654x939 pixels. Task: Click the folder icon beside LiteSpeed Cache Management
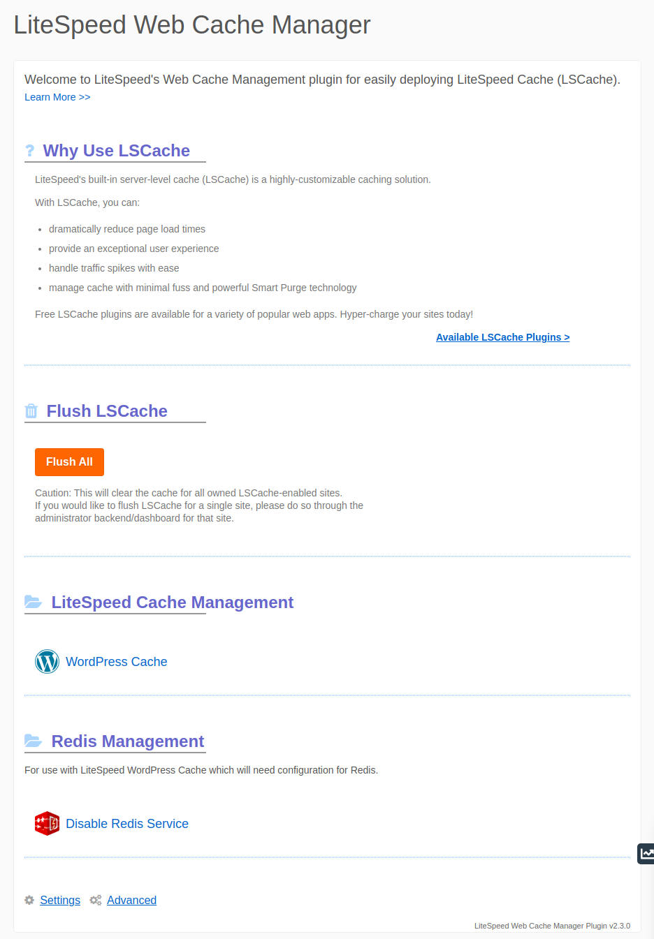pos(33,601)
